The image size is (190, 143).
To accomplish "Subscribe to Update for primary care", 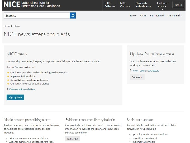I will click(137, 77).
